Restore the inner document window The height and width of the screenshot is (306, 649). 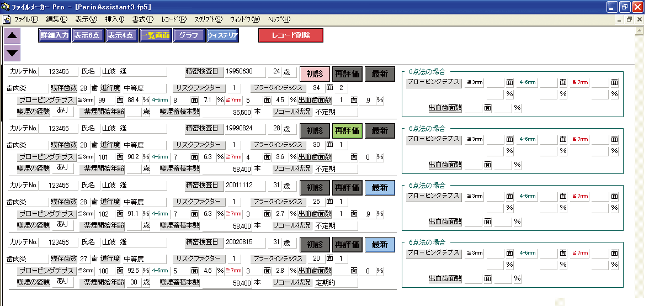click(629, 19)
